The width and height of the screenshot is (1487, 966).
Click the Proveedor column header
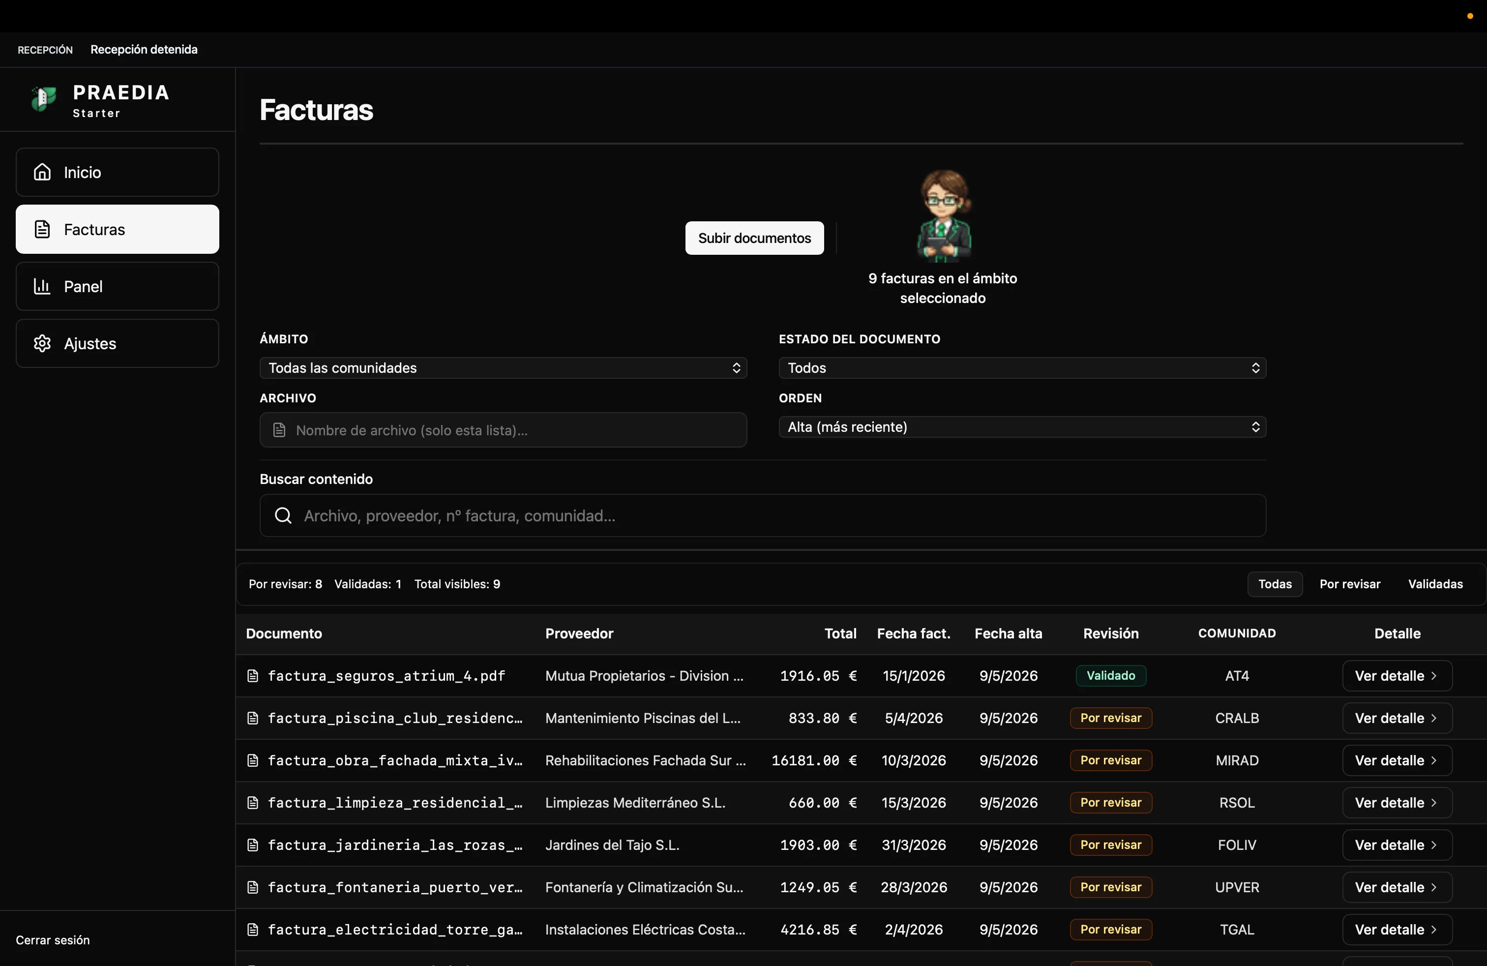[579, 634]
